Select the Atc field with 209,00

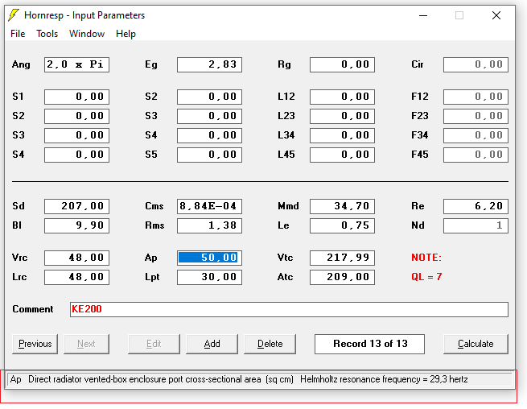coord(342,277)
